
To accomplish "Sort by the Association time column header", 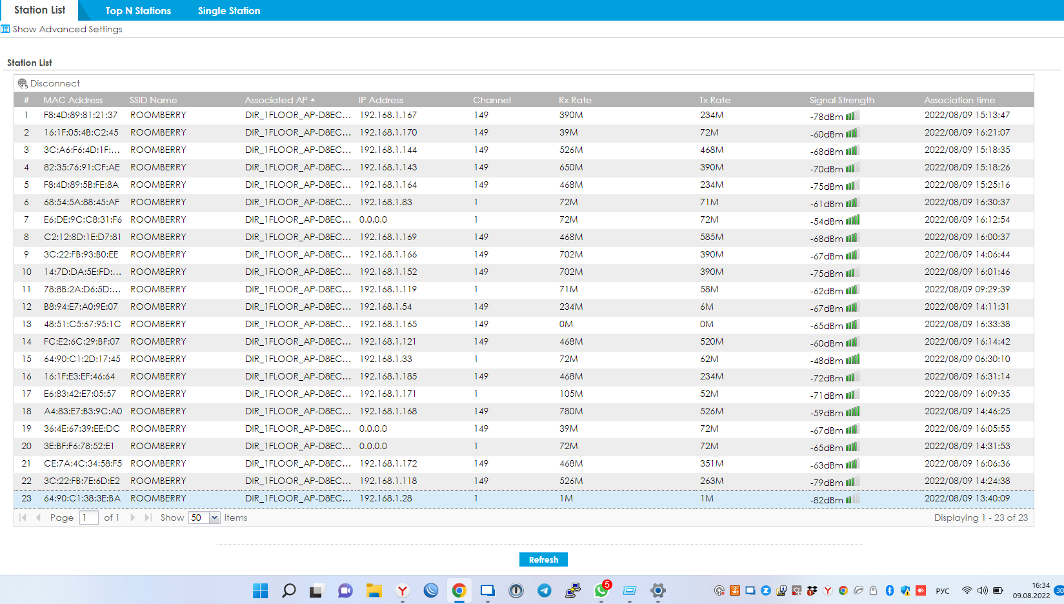I will 959,100.
